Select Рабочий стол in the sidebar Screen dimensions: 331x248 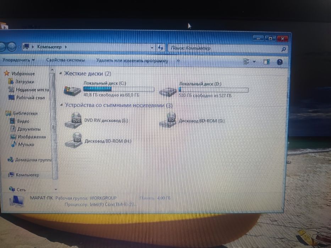[31, 98]
